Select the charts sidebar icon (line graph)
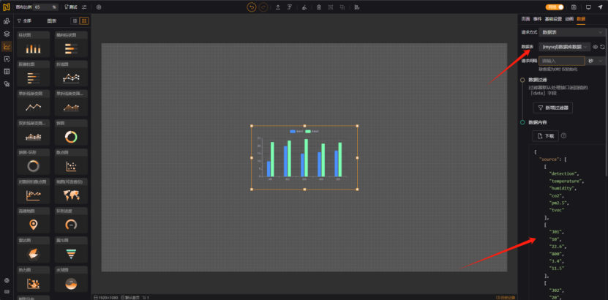Screen dimensions: 608x300 point(7,47)
